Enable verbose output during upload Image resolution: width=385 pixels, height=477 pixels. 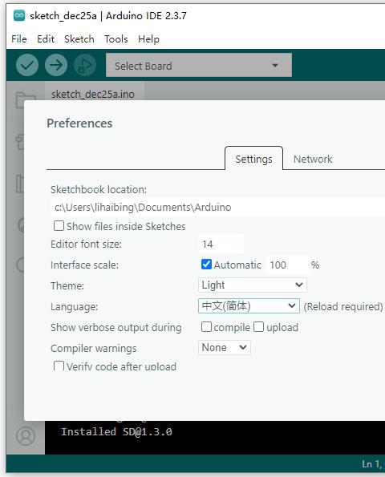point(259,327)
